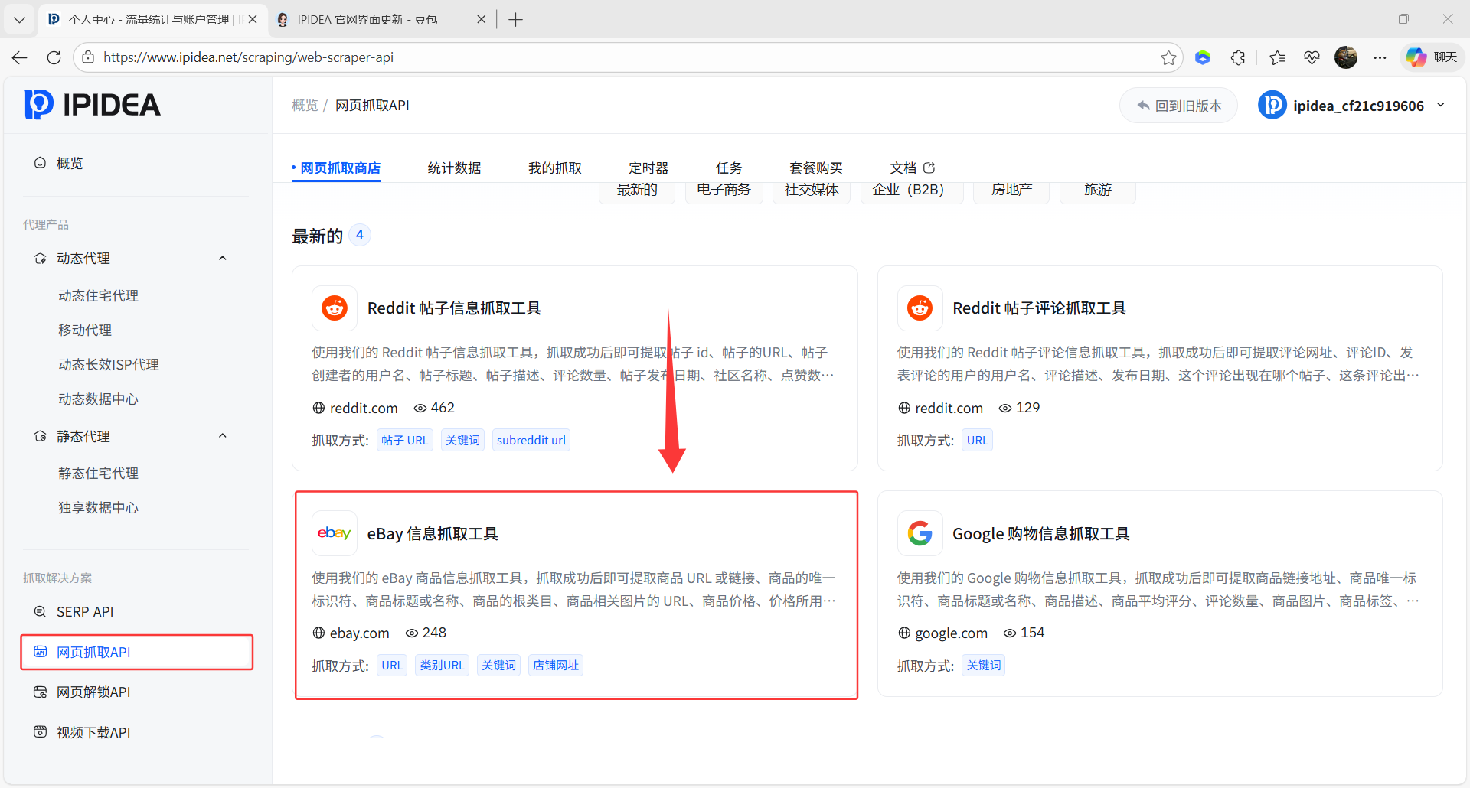Filter by 电子商务 category
The height and width of the screenshot is (788, 1470).
(x=724, y=190)
